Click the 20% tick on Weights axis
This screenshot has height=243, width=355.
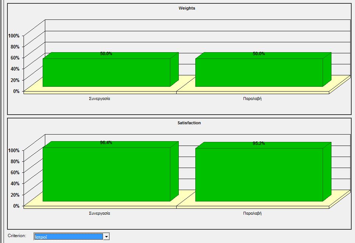[15, 80]
